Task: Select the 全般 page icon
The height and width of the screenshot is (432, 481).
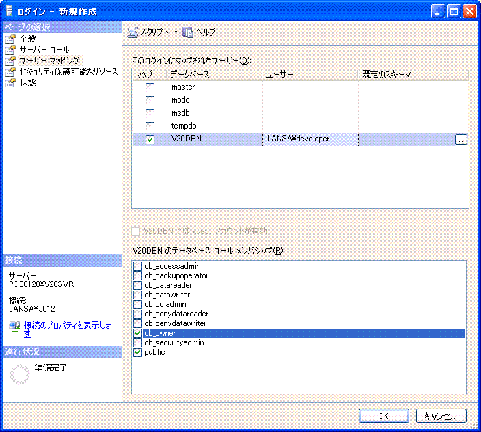Action: point(10,39)
